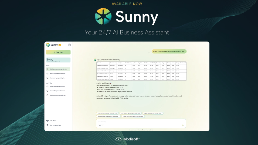
Task: Open chat "What are my top selling it..."
Action: click(x=58, y=78)
